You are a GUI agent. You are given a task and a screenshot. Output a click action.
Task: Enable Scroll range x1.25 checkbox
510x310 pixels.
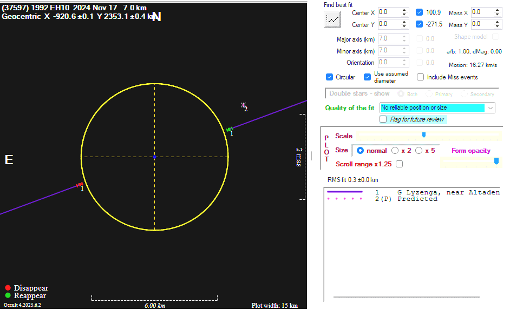(x=400, y=164)
